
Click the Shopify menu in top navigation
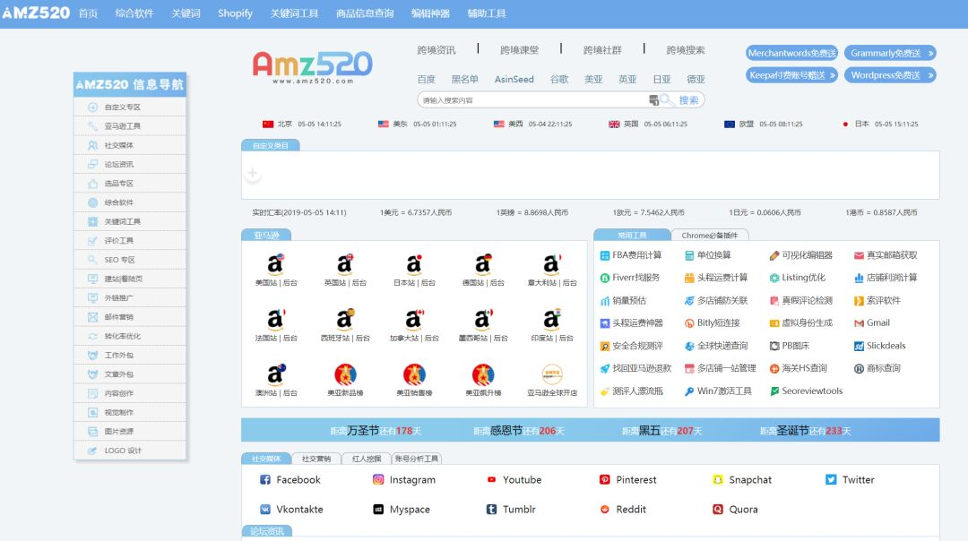point(235,13)
